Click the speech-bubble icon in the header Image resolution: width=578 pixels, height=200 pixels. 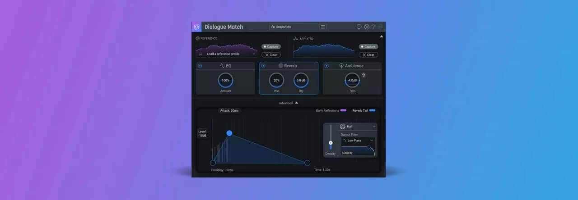359,27
